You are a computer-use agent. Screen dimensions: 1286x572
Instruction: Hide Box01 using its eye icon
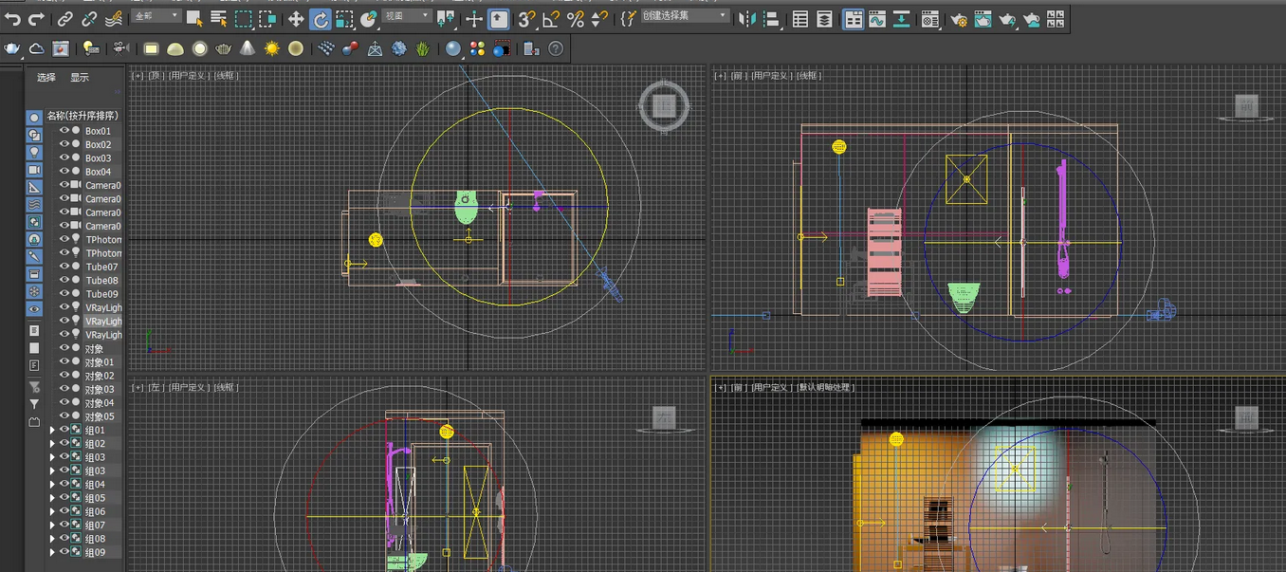coord(64,131)
